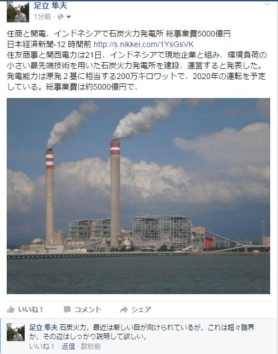The height and width of the screenshot is (354, 278).
Task: Click the 1分前 timestamp
Action: [42, 17]
